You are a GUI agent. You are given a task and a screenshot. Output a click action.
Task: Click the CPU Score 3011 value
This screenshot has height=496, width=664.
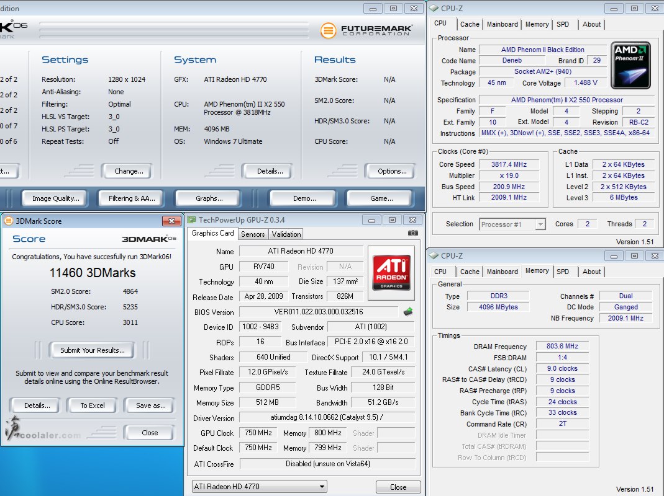click(x=130, y=322)
